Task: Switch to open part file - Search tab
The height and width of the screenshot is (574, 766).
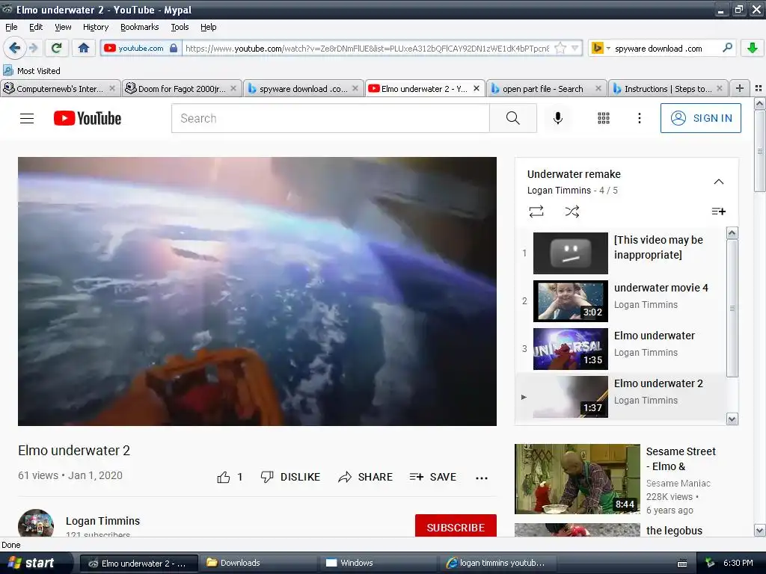Action: [x=547, y=88]
